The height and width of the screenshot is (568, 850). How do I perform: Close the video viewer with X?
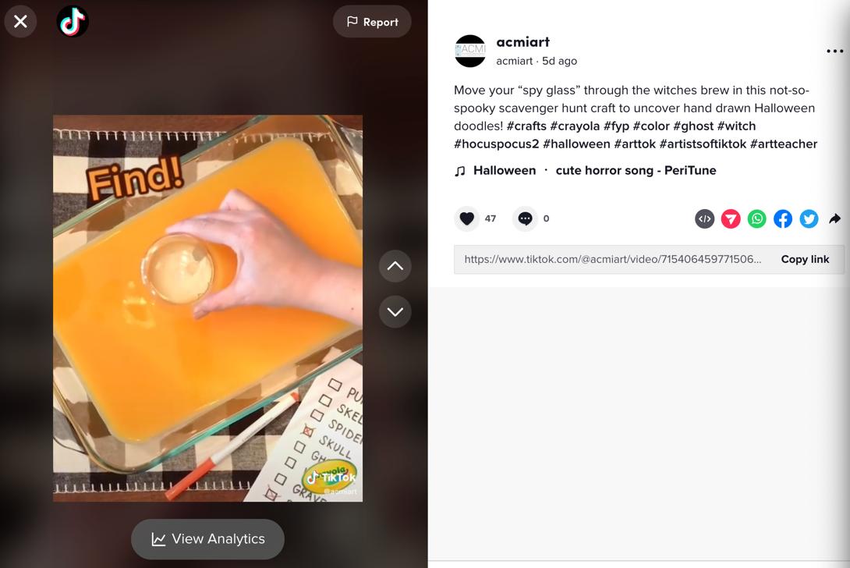coord(20,22)
